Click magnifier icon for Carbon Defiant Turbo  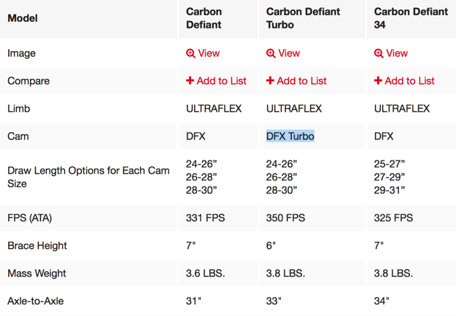click(271, 53)
